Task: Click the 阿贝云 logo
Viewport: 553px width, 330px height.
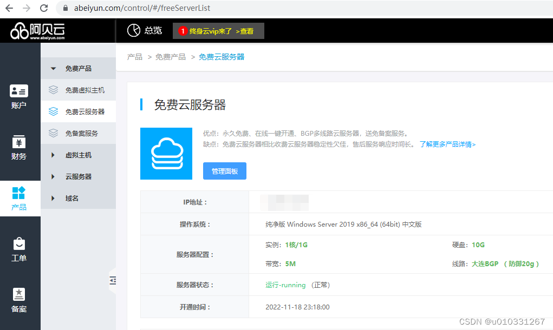Action: 38,31
